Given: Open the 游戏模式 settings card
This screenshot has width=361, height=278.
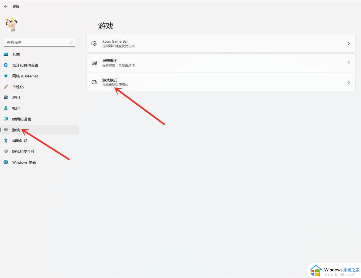Looking at the screenshot, I should click(221, 82).
